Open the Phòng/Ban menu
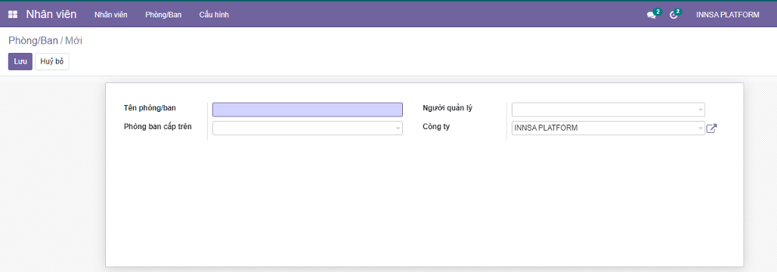This screenshot has height=272, width=777. coord(163,15)
